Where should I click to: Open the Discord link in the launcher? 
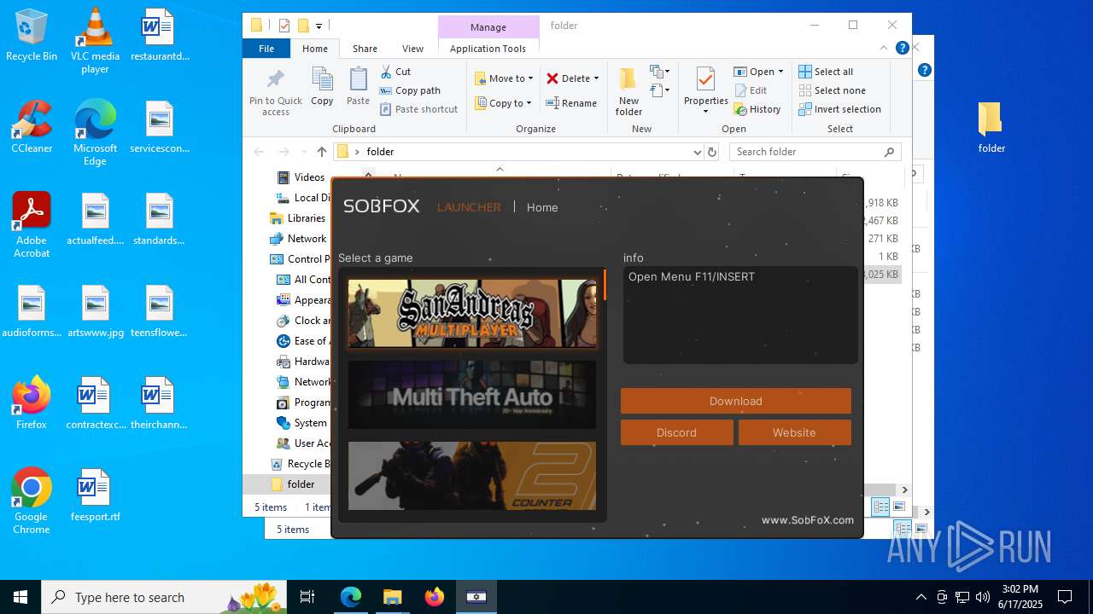676,432
